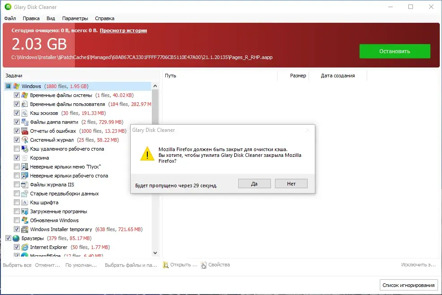Click the Windows Installer temporary icon
442x295 pixels.
click(x=25, y=229)
